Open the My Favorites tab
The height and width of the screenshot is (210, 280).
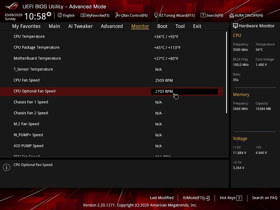tap(26, 26)
